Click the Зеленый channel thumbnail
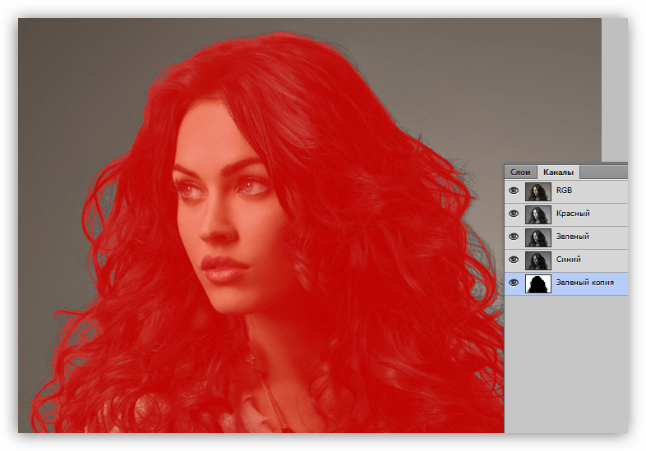The width and height of the screenshot is (646, 451). pos(538,237)
